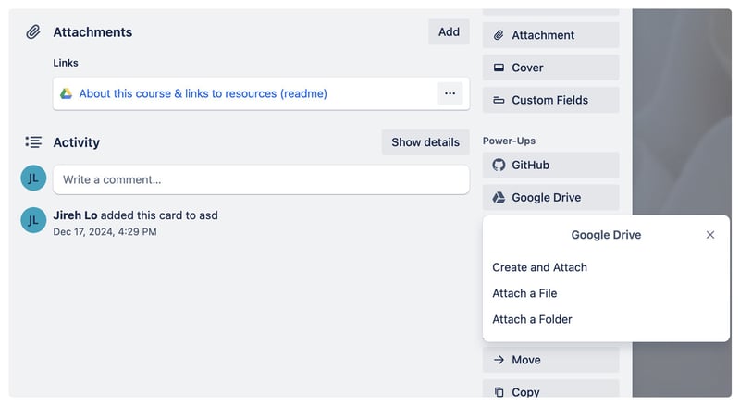The image size is (740, 406).
Task: Click the JL avatar beside the comment box
Action: point(33,179)
